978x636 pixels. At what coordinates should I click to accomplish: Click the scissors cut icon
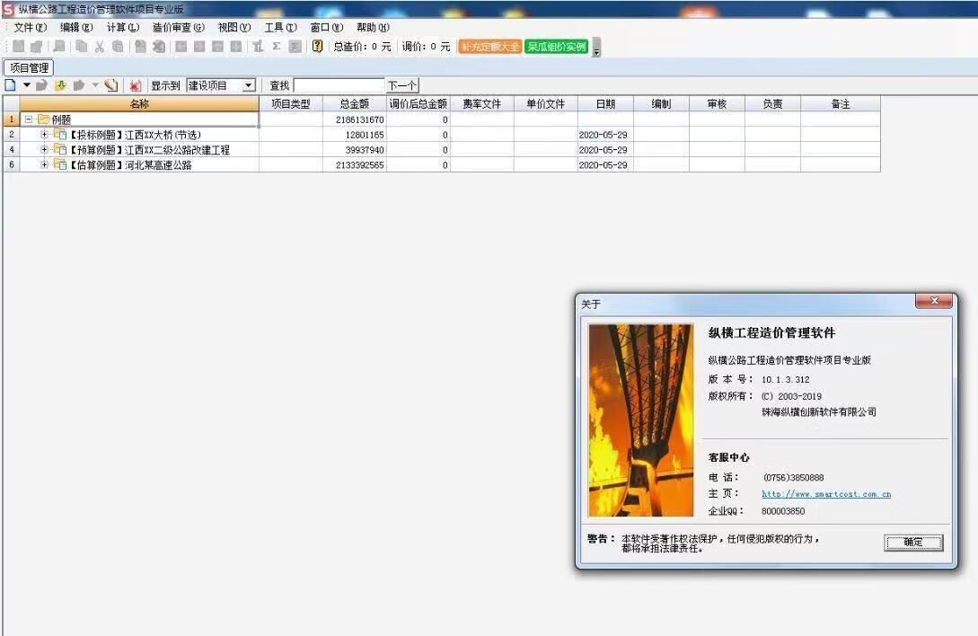coord(100,47)
